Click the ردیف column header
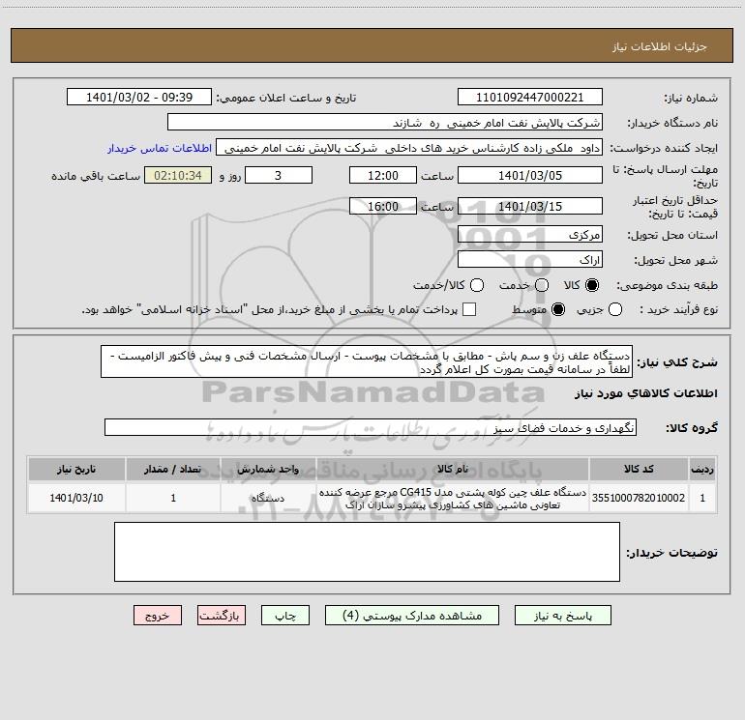Viewport: 745px width, 720px height. pos(702,469)
